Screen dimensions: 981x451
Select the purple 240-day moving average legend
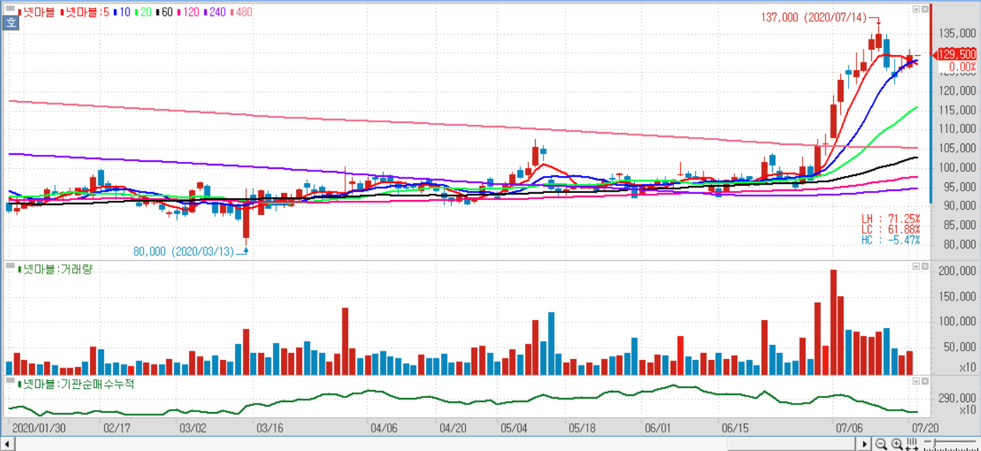point(215,12)
